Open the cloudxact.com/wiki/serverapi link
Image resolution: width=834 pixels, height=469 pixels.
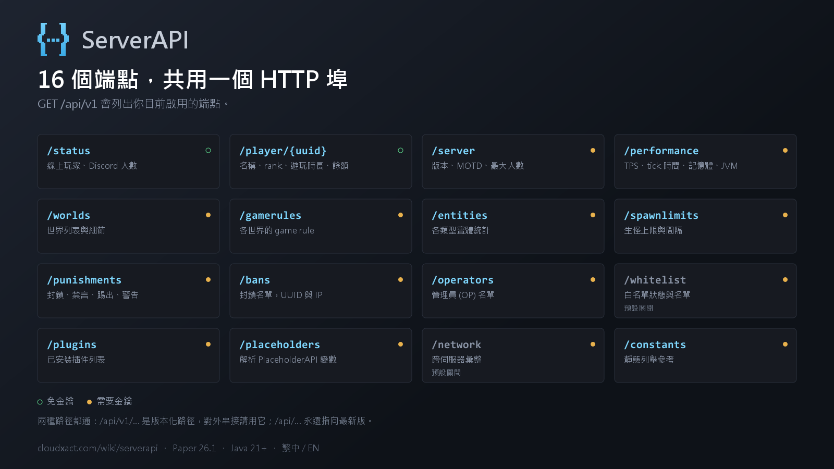point(97,448)
